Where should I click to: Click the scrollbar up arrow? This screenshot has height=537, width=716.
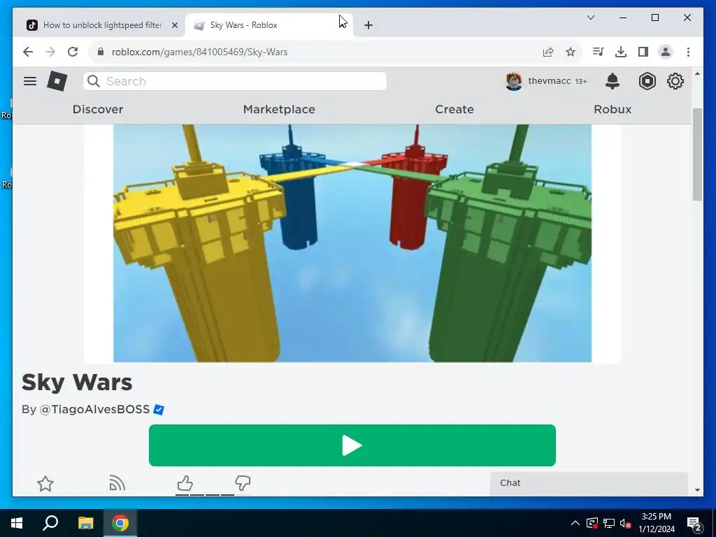click(697, 73)
